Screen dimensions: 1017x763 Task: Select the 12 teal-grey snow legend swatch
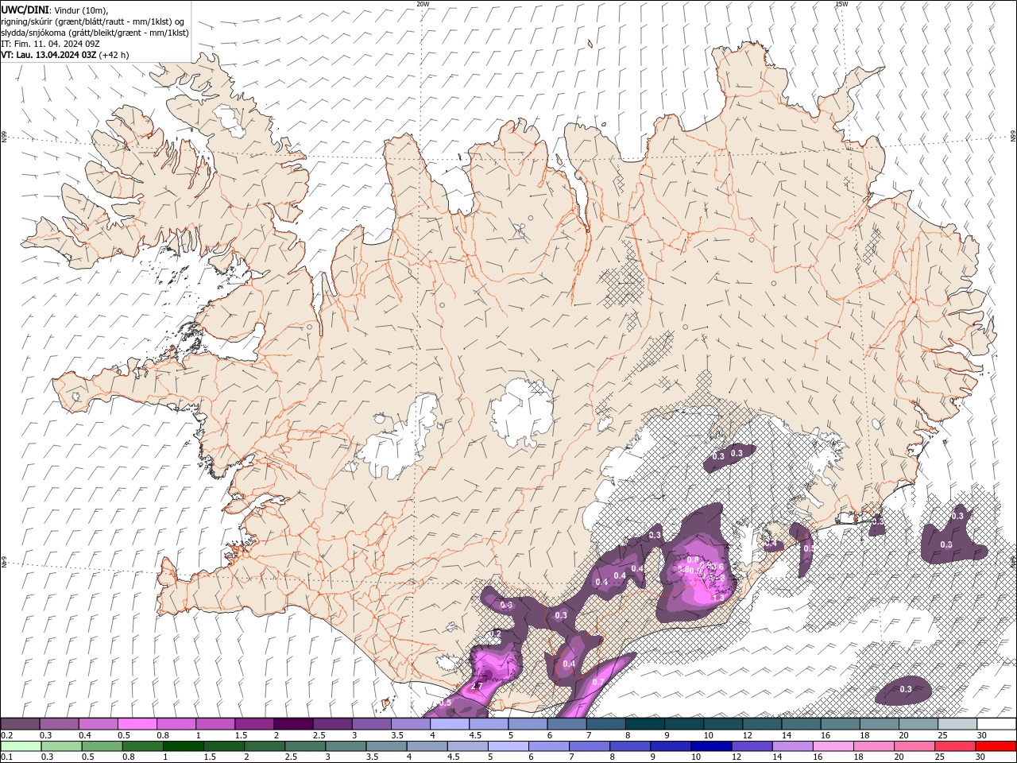tap(762, 724)
